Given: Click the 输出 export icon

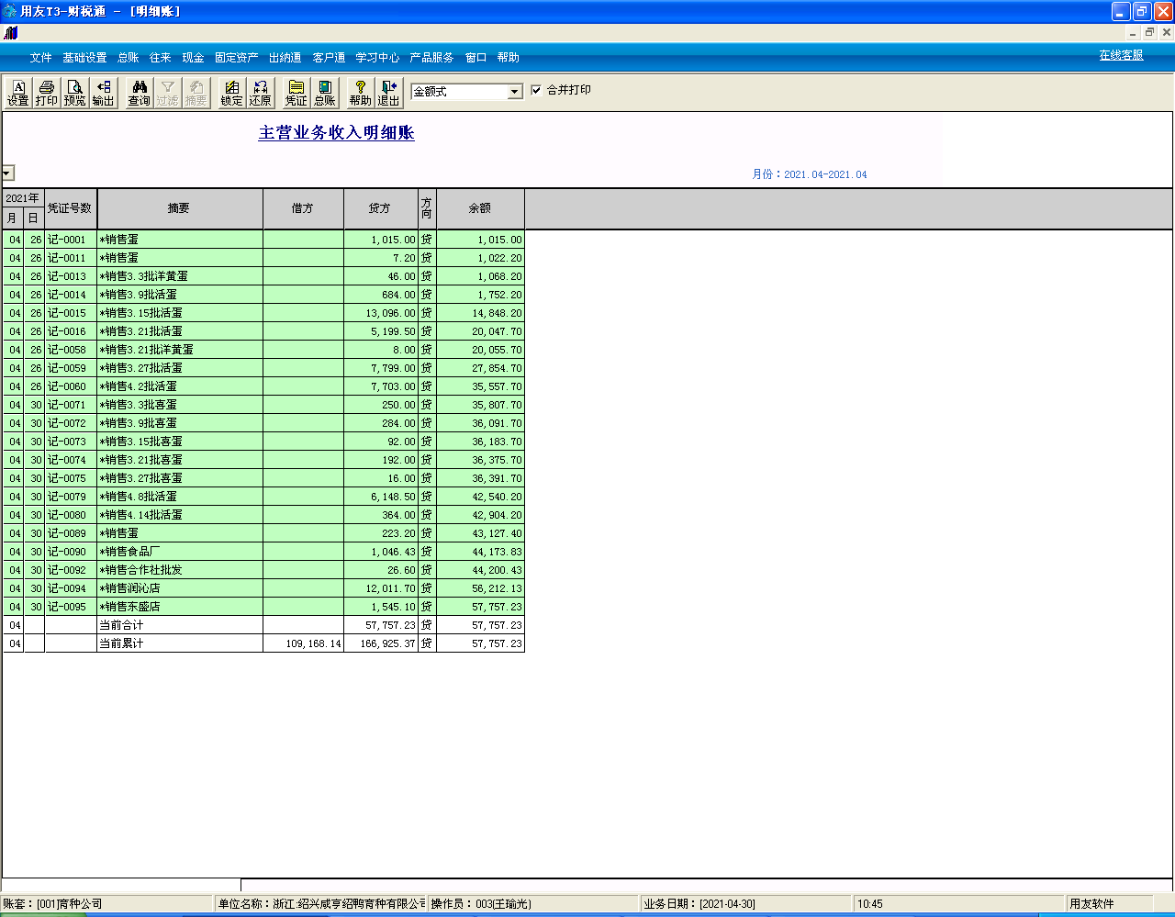Looking at the screenshot, I should tap(104, 93).
